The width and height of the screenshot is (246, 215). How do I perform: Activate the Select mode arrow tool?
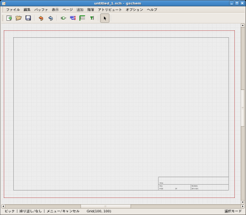[x=105, y=18]
